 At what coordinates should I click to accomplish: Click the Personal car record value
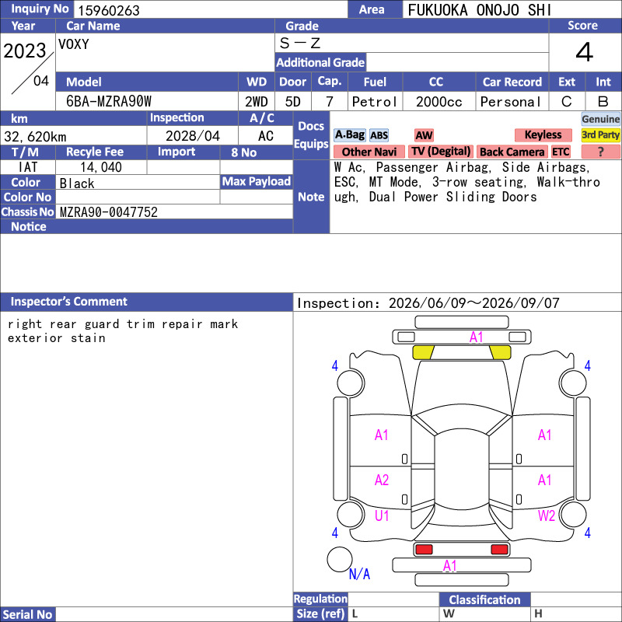click(510, 102)
